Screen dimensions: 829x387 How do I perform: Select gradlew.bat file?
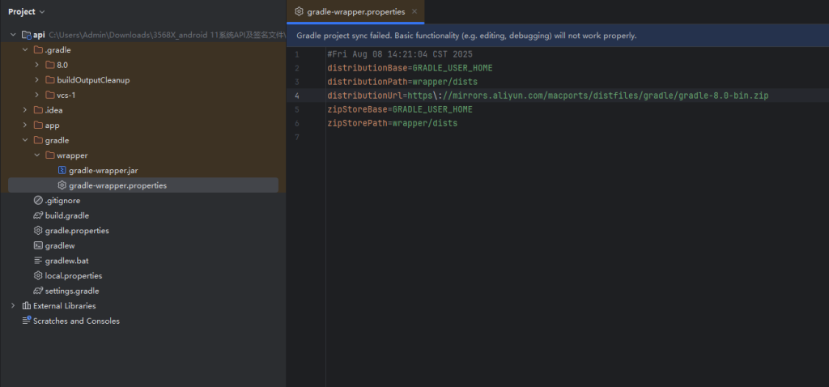pyautogui.click(x=66, y=261)
